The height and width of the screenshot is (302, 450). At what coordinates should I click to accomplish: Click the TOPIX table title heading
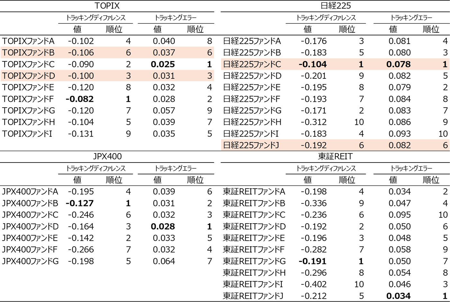(107, 6)
